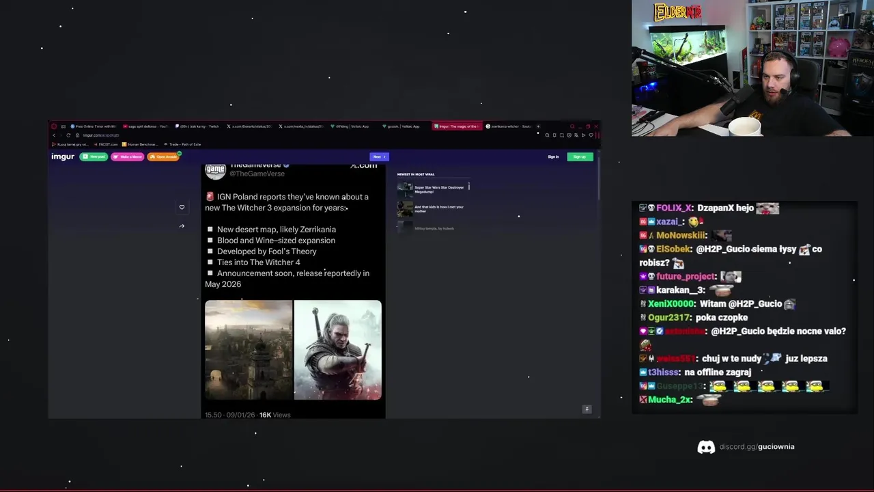Click the Next post button

379,156
